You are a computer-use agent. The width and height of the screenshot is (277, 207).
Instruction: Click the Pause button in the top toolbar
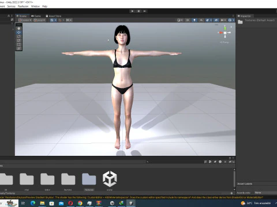tap(138, 11)
